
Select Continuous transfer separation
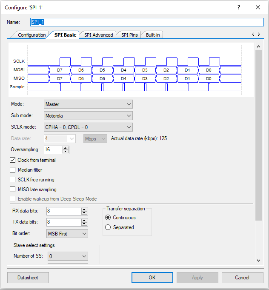click(108, 218)
